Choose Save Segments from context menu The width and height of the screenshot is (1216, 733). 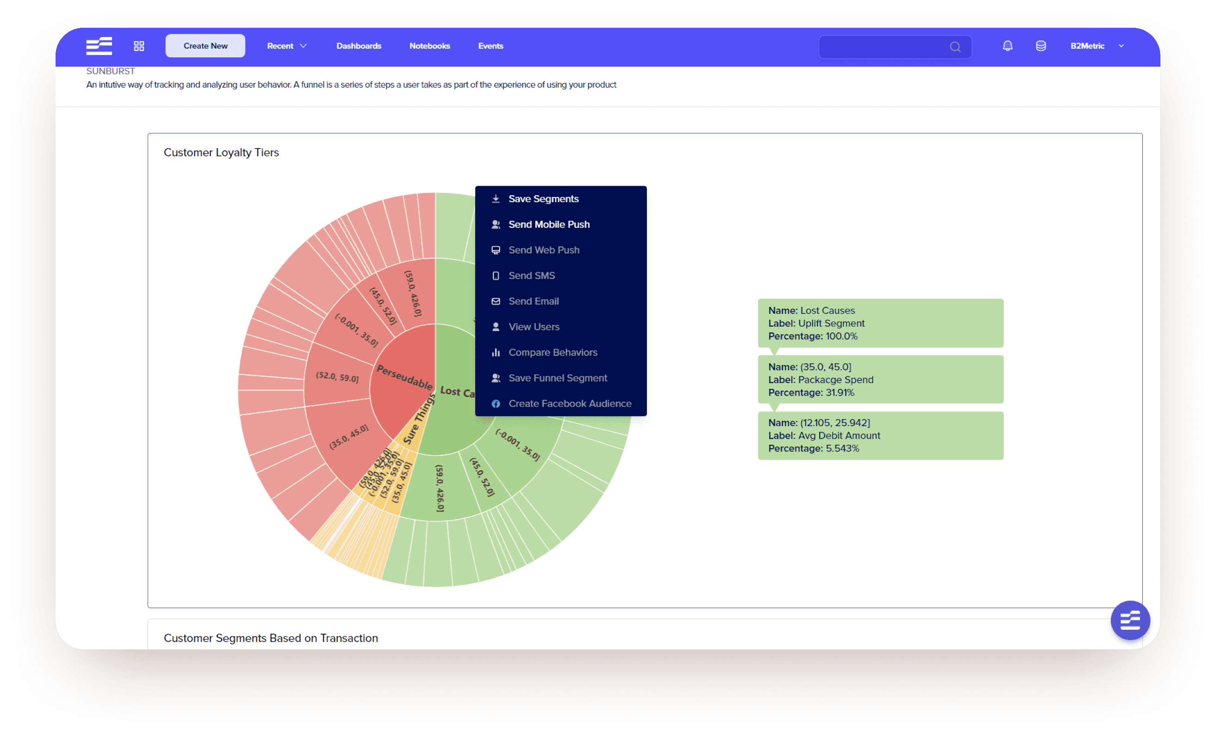pos(561,199)
